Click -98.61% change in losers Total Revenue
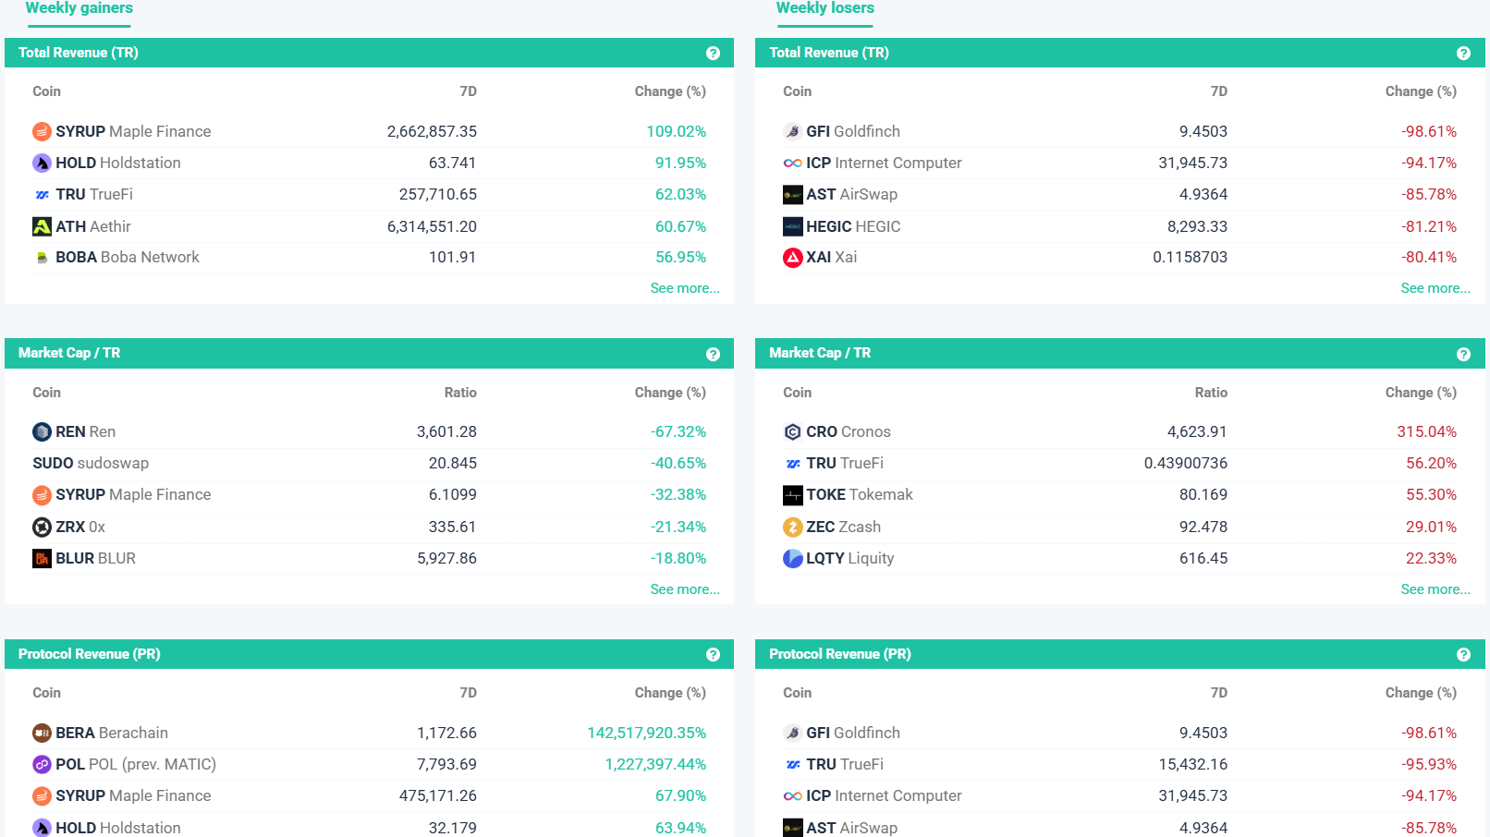Screen dimensions: 1490x837 coord(1428,131)
